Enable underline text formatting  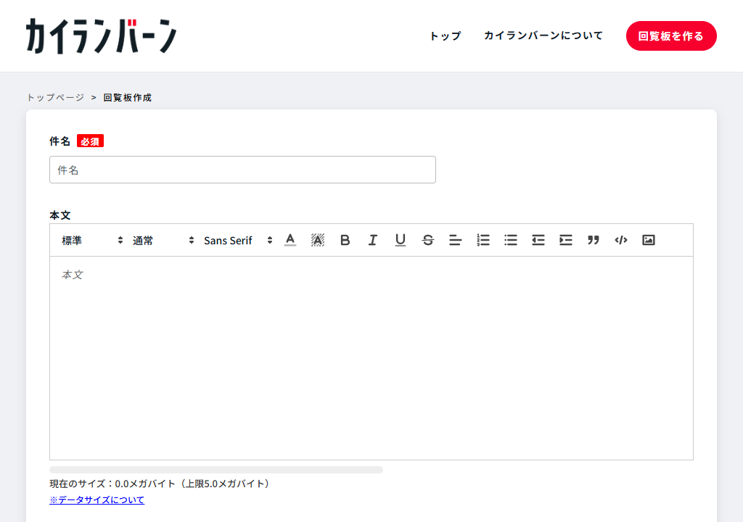401,240
